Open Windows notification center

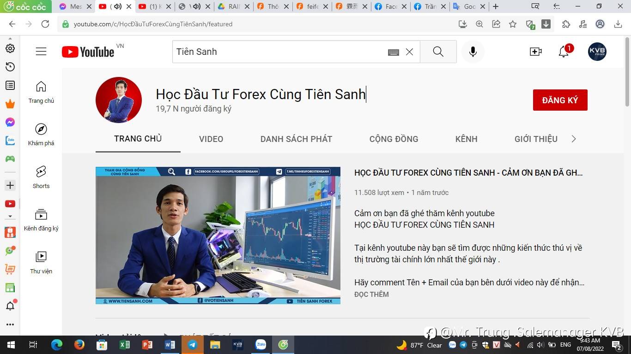(x=617, y=345)
